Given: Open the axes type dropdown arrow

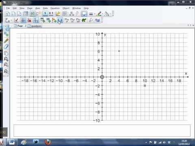Looking at the screenshot, I should point(11,20).
